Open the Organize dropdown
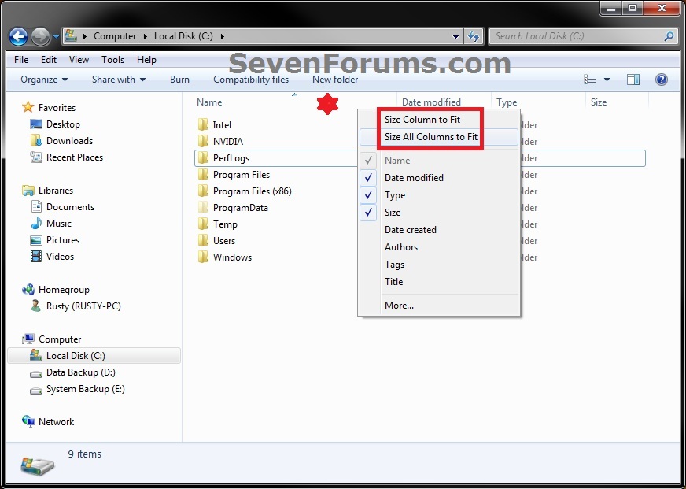The width and height of the screenshot is (686, 489). 43,79
